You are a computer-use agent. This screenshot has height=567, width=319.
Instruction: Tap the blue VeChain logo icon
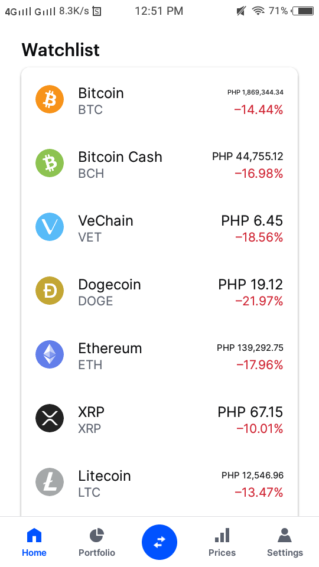point(50,227)
